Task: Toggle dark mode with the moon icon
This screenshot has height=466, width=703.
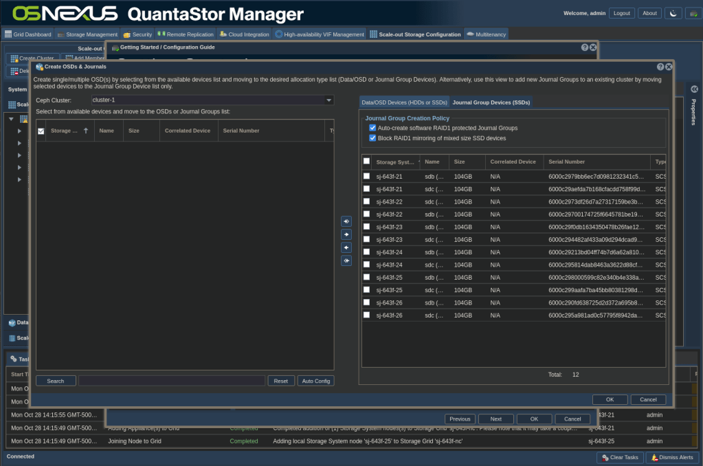Action: [673, 13]
